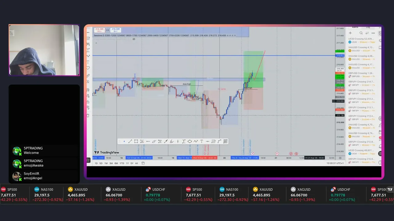394x221 pixels.
Task: Pick zigzag path in floating drawing toolbar
Action: click(x=195, y=141)
